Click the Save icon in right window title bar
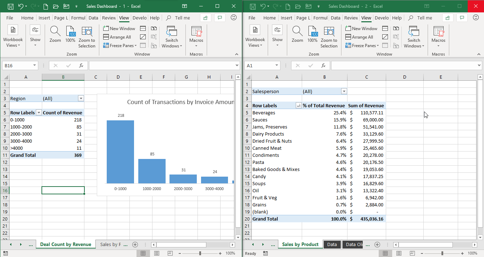This screenshot has width=484, height=257. pyautogui.click(x=252, y=6)
